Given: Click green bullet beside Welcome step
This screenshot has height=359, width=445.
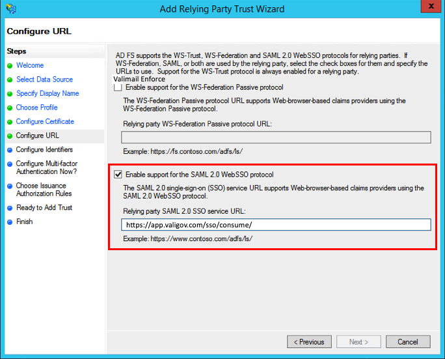Looking at the screenshot, I should point(10,66).
